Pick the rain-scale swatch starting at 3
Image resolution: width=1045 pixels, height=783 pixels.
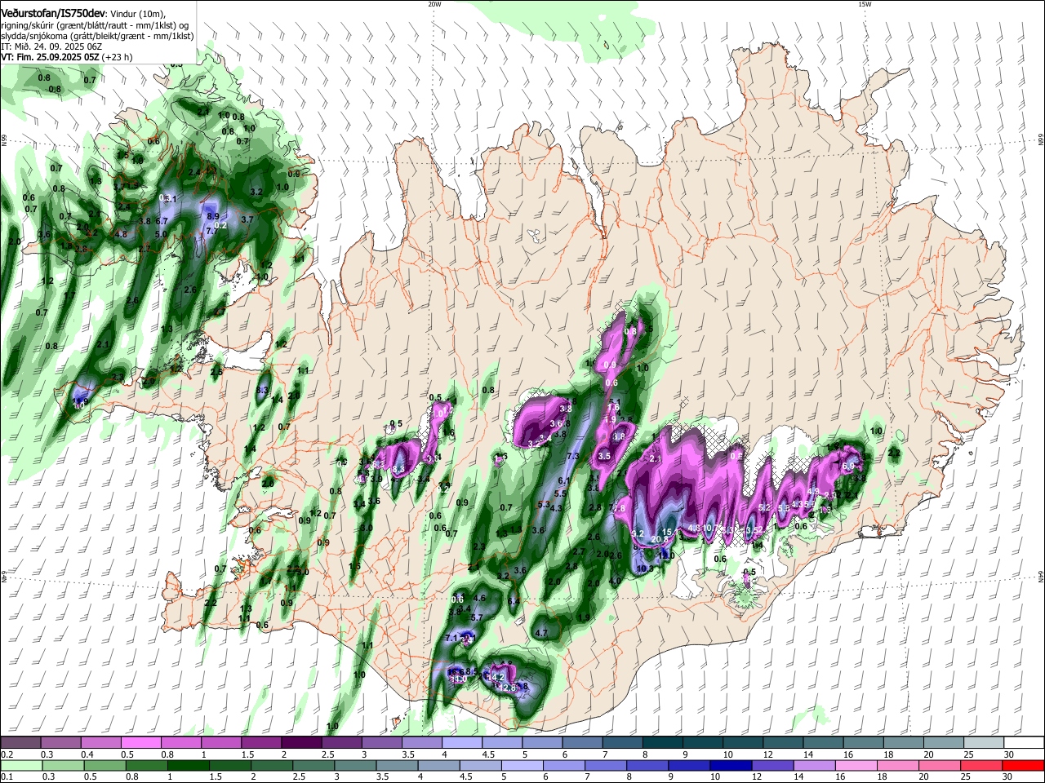pos(356,765)
